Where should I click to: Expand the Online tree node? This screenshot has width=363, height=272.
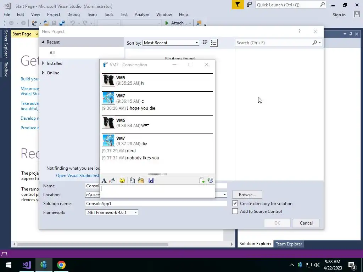tap(43, 73)
